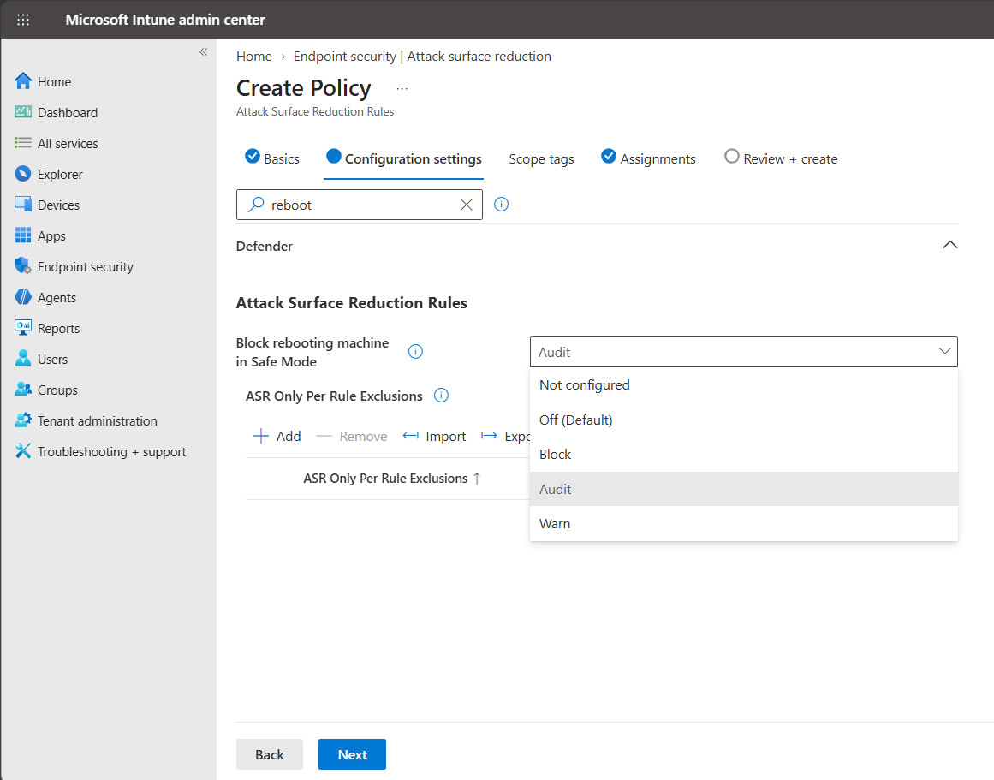Open the app launcher waffle menu
This screenshot has width=994, height=780.
tap(23, 20)
